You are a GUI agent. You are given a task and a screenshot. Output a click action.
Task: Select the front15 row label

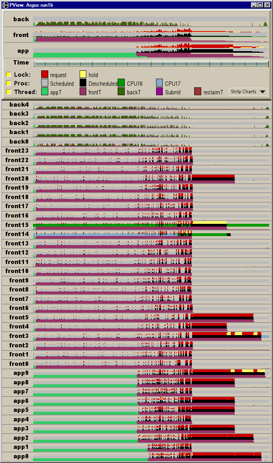click(17, 225)
